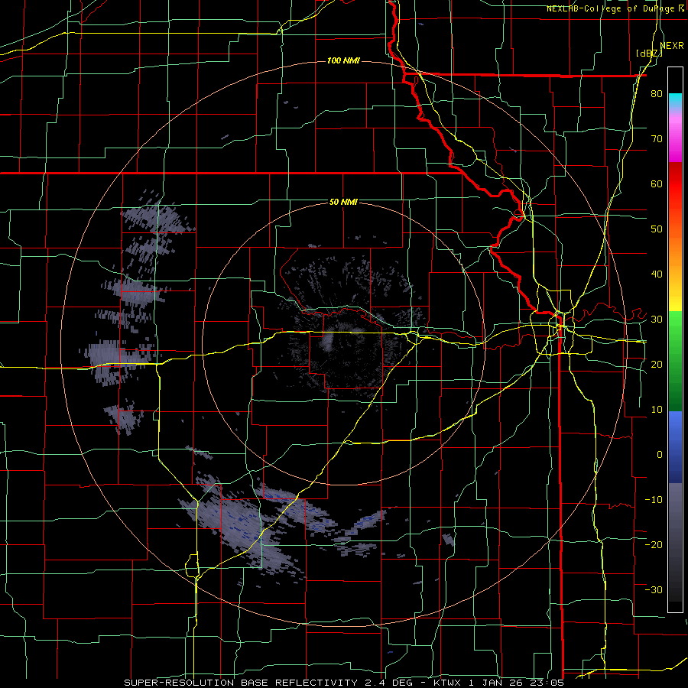The width and height of the screenshot is (688, 688).
Task: Click the red segment of the color bar
Action: point(675,192)
